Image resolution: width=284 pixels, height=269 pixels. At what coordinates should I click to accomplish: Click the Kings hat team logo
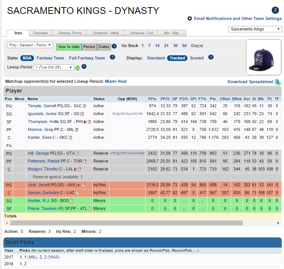point(264,57)
